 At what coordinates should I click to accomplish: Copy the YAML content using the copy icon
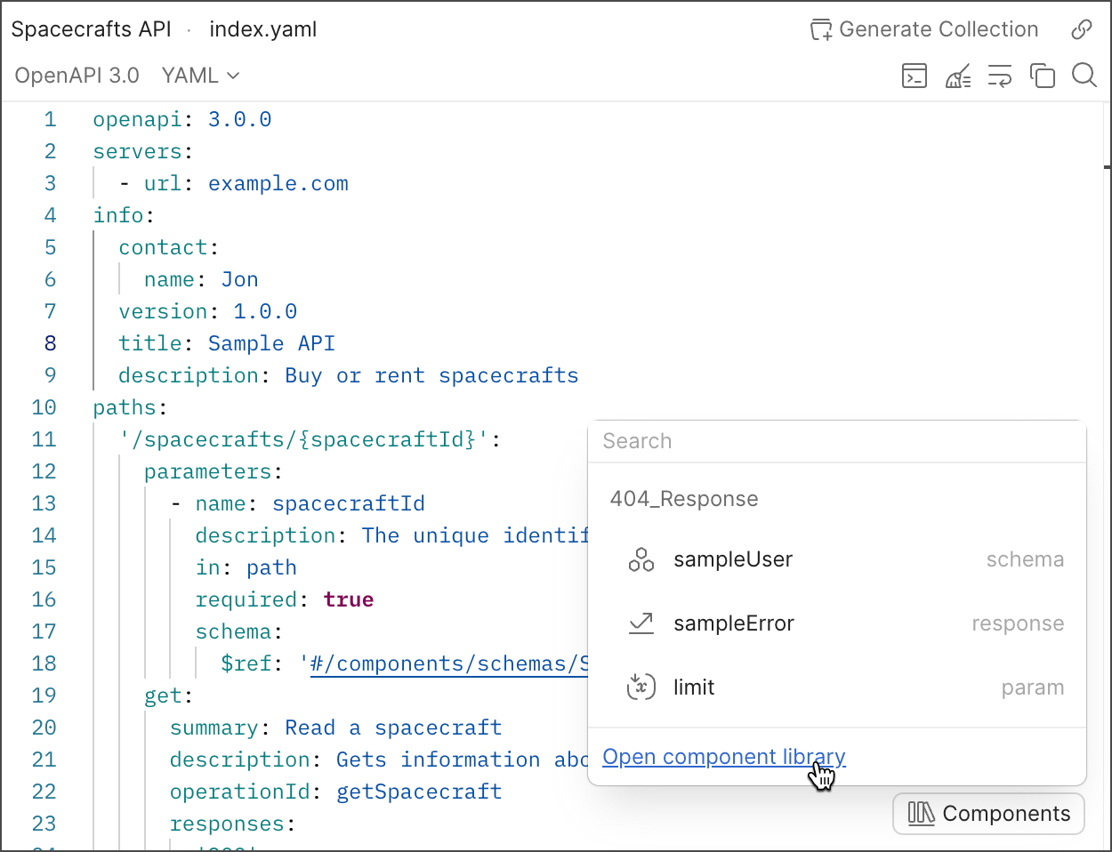pos(1043,76)
